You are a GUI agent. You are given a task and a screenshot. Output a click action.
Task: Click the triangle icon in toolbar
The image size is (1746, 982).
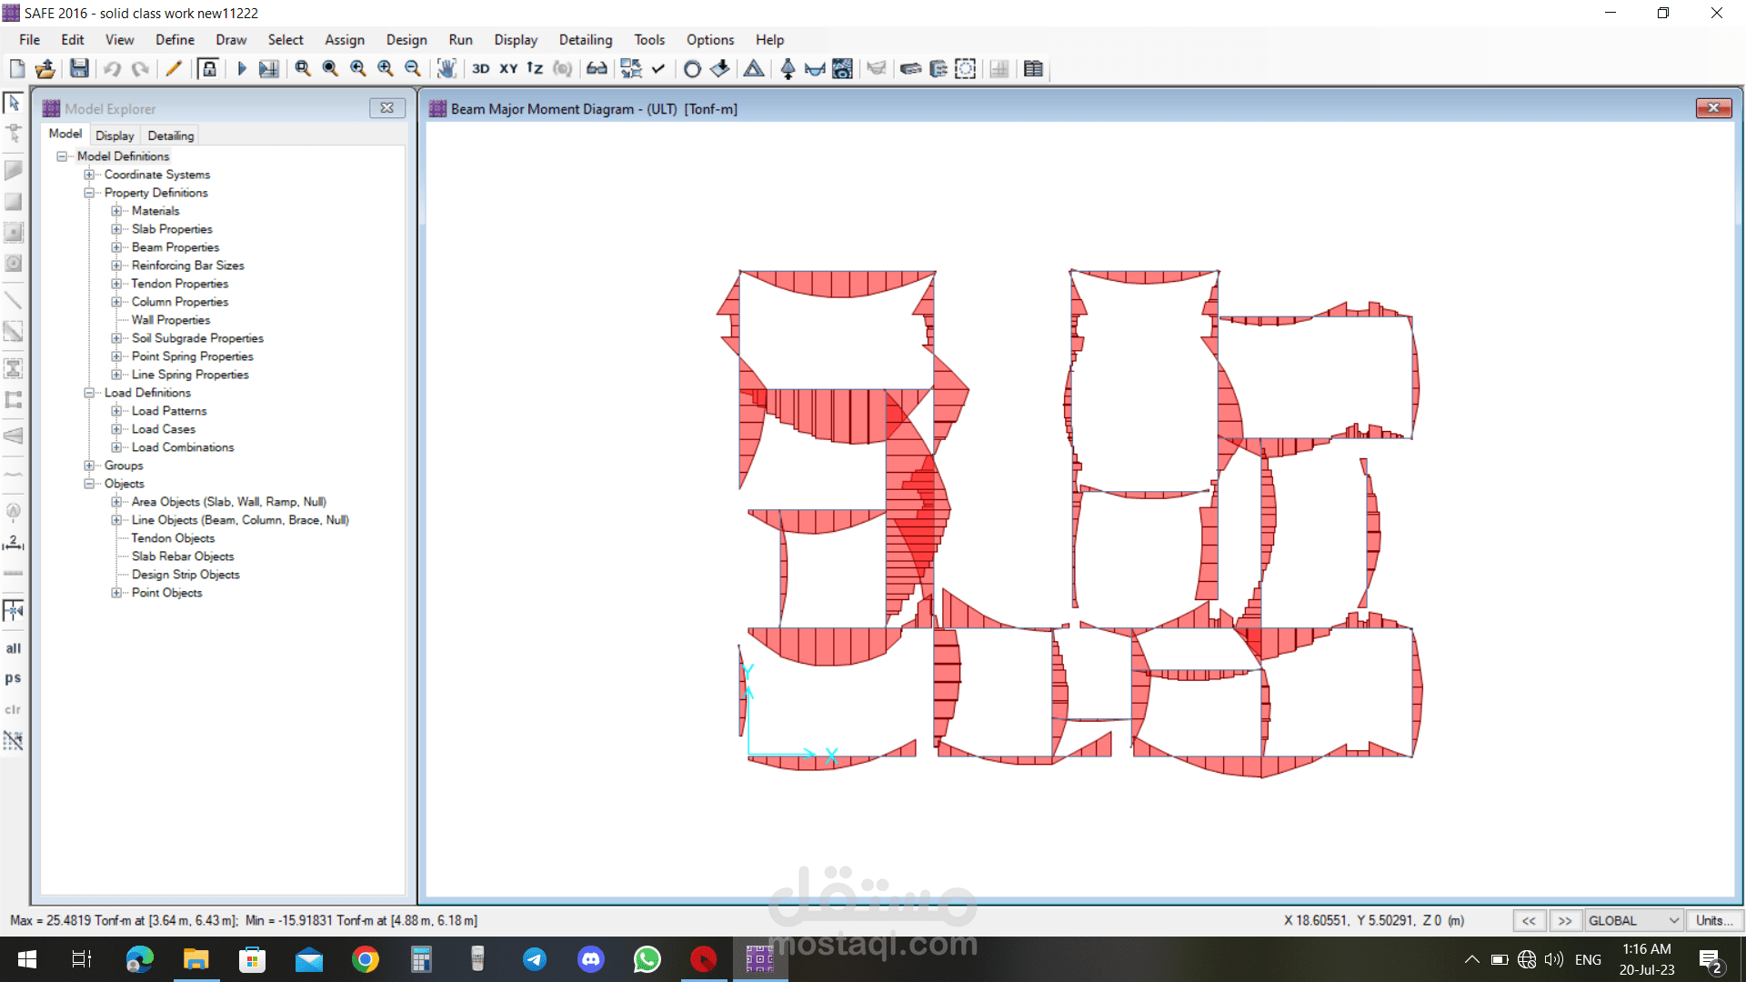(754, 68)
